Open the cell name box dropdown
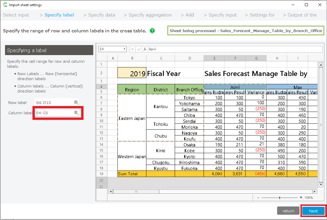This screenshot has width=327, height=220. coord(125,49)
